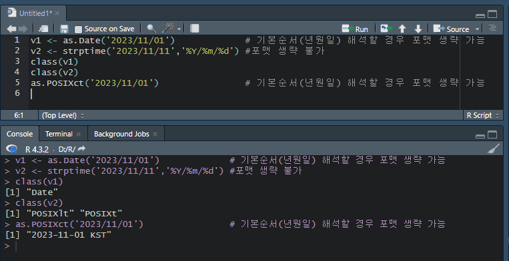Screen dimensions: 509x261
Task: Maximize the console pane
Action: point(492,134)
